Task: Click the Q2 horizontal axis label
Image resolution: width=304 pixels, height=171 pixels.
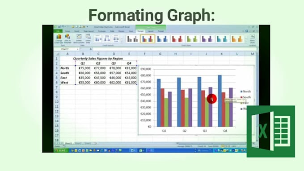Action: [x=184, y=131]
